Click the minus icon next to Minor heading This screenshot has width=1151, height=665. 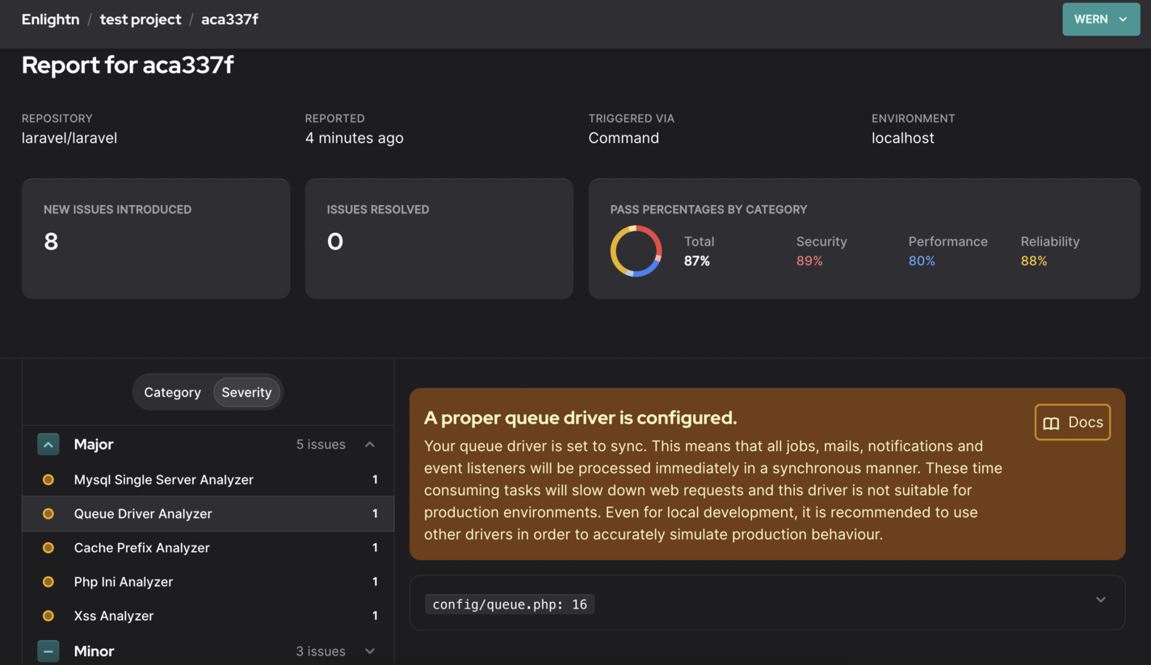(x=48, y=650)
